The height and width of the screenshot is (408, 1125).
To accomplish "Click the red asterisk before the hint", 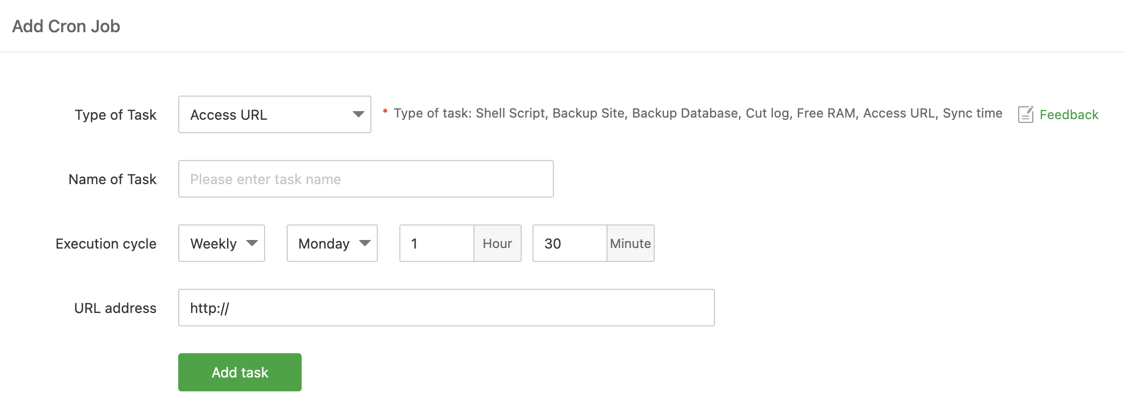I will pyautogui.click(x=385, y=112).
